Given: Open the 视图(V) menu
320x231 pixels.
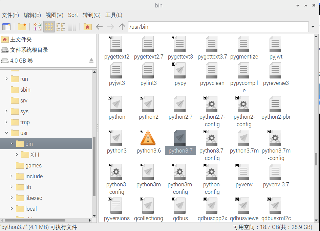Looking at the screenshot, I should coord(55,15).
